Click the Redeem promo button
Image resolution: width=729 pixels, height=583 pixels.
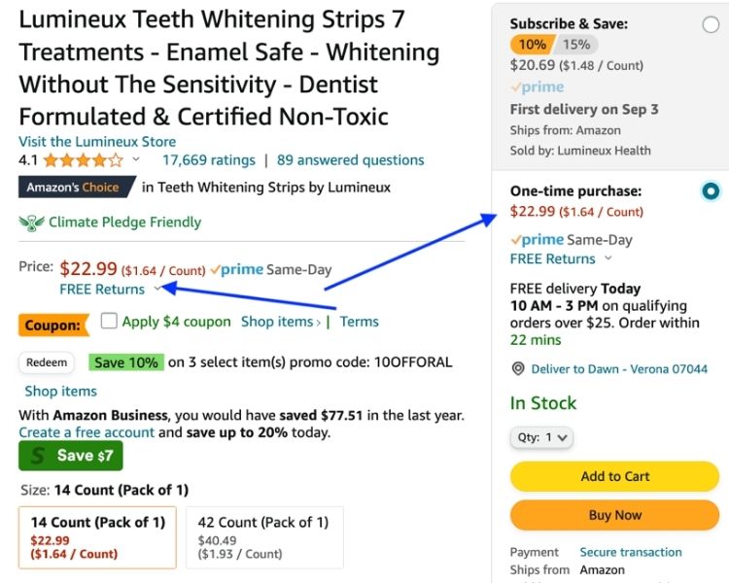pyautogui.click(x=47, y=362)
